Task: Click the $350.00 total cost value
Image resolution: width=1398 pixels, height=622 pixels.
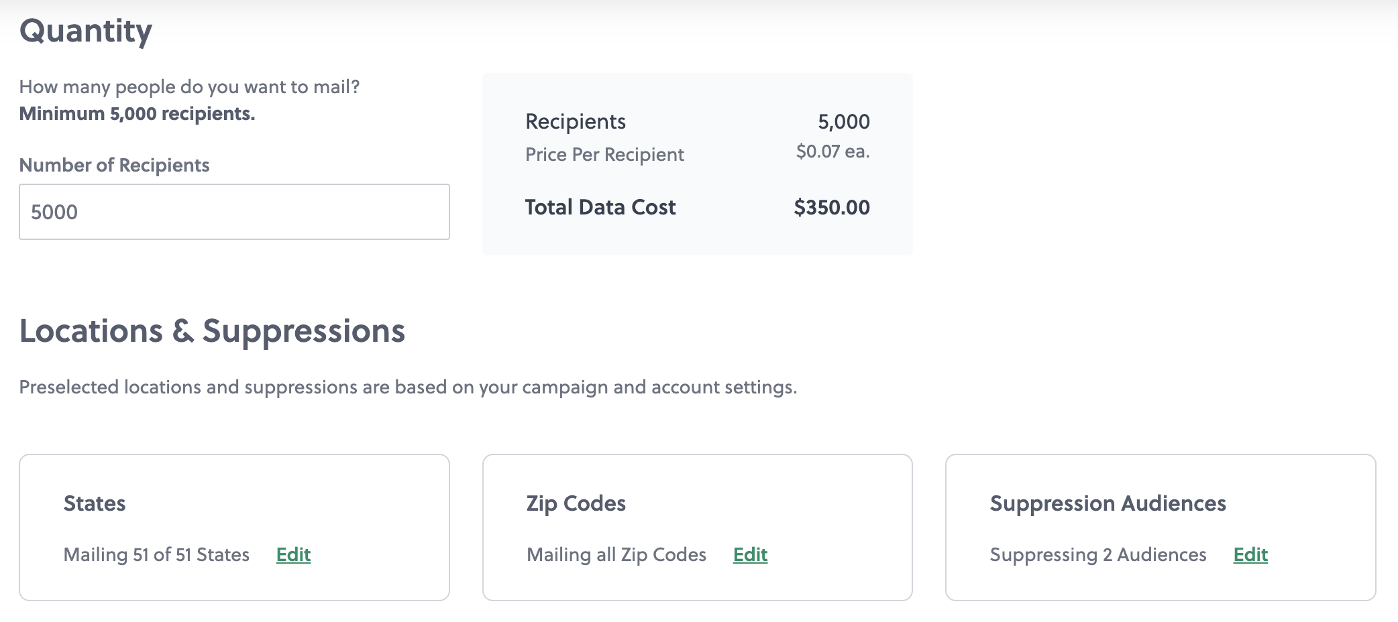Action: click(832, 207)
